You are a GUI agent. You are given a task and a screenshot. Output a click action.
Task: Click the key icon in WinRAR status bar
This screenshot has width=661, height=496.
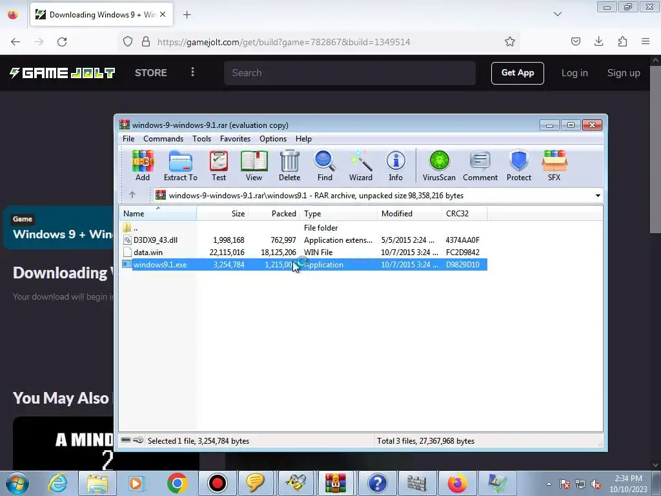[138, 440]
